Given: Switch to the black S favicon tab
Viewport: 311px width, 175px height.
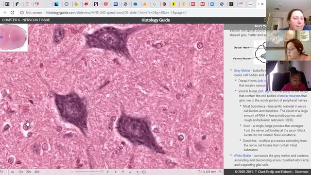Looking at the screenshot, I should pos(96,4).
